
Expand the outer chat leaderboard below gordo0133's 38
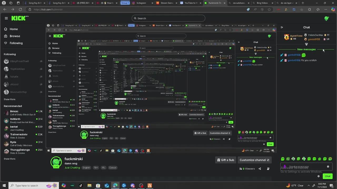306,44
